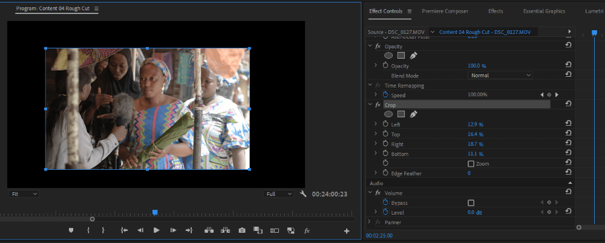Screen dimensions: 605x243
Task: Open the Comparison View button
Action: pyautogui.click(x=257, y=230)
